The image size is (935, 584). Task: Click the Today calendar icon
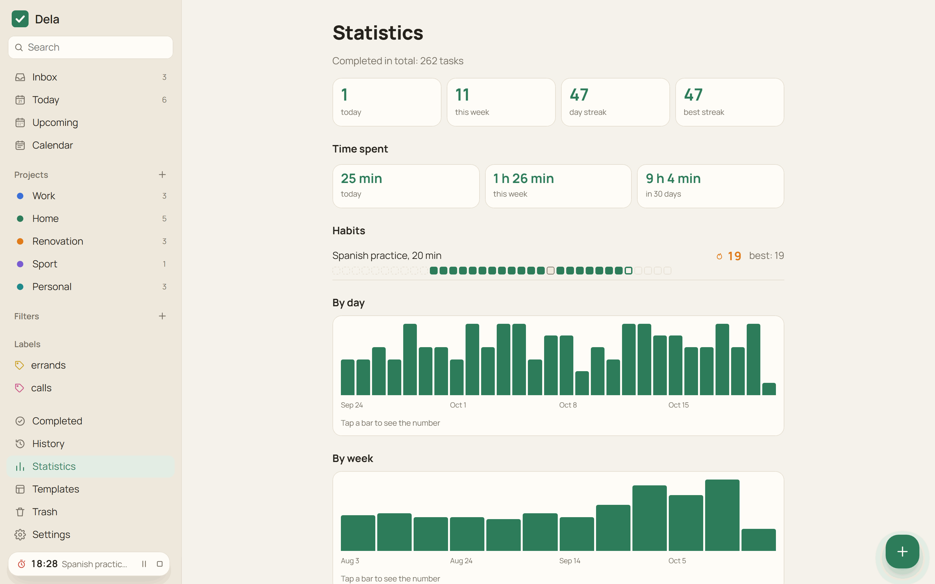point(20,100)
